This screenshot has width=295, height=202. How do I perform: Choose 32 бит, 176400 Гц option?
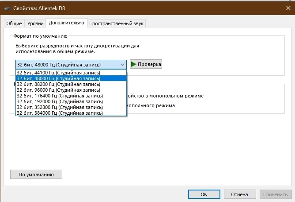coord(71,96)
